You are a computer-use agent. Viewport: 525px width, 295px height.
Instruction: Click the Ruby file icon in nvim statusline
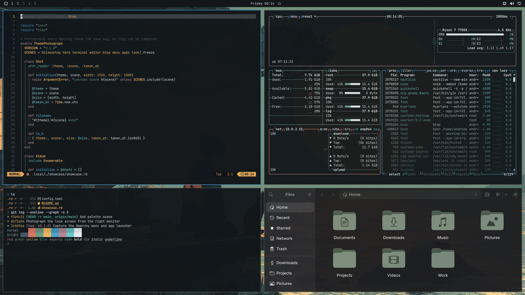28,174
